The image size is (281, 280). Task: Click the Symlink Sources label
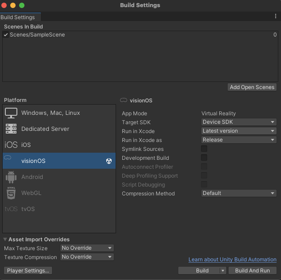[x=143, y=149]
